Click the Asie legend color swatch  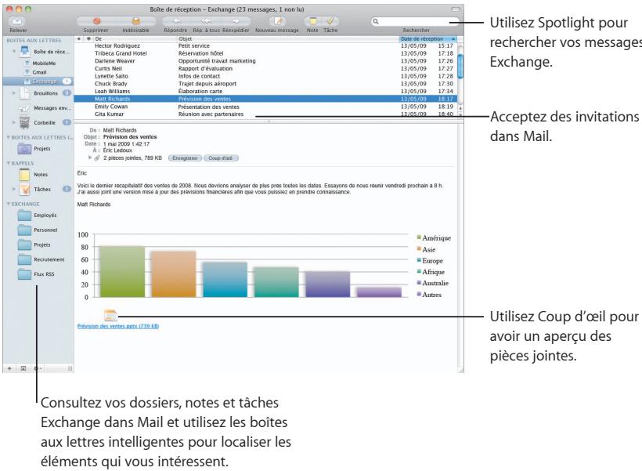click(x=419, y=248)
